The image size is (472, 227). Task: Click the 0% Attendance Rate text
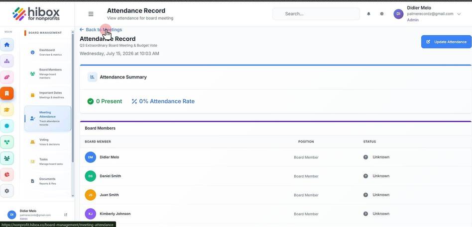tap(167, 101)
